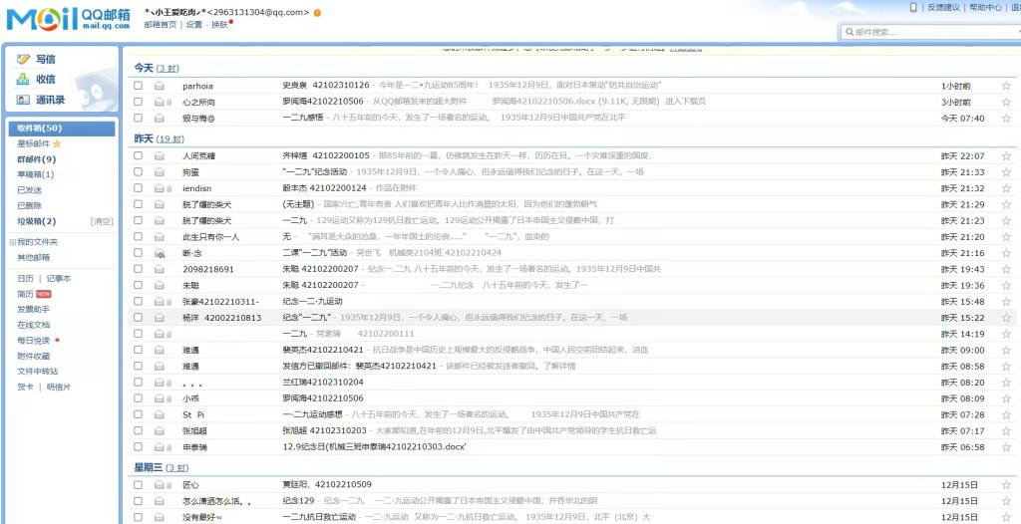The image size is (1021, 524).
Task: Star the email received 昨天 21:20
Action: coord(1006,237)
